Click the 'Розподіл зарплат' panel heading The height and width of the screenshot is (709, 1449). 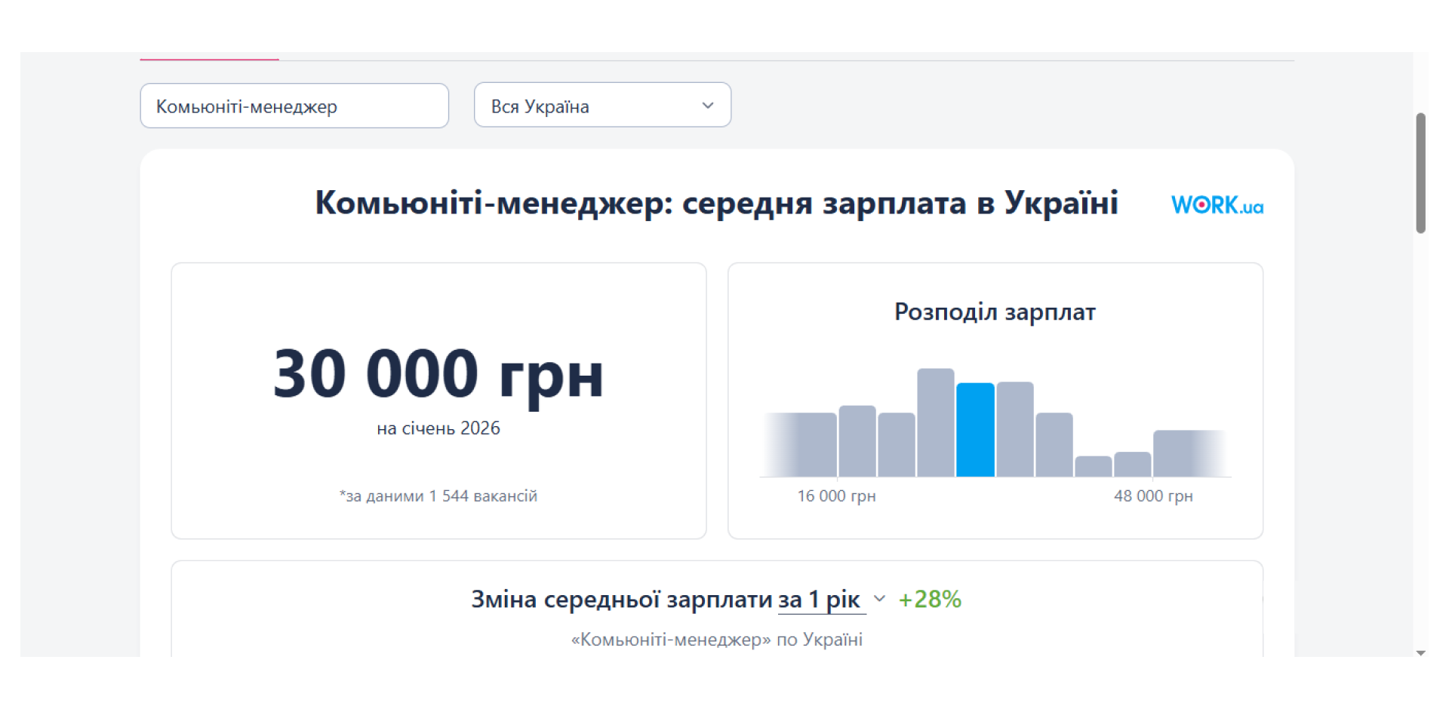coord(995,312)
